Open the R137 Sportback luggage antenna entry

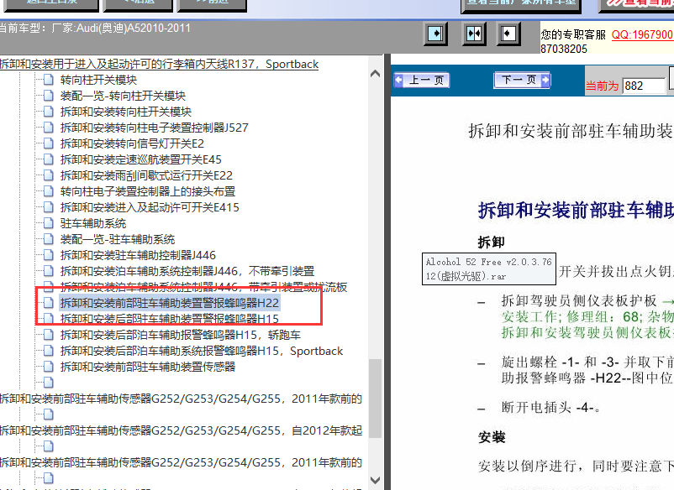coord(159,64)
